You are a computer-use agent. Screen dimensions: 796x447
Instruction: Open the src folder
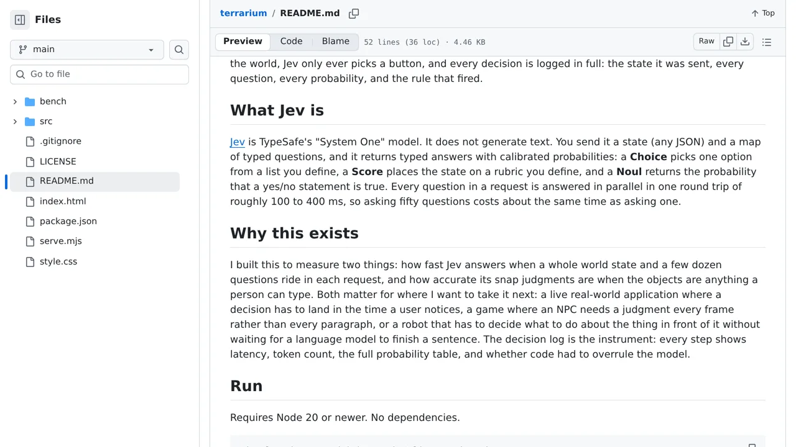click(x=46, y=121)
